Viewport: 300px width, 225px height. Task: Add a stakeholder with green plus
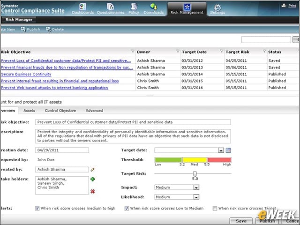(93, 179)
